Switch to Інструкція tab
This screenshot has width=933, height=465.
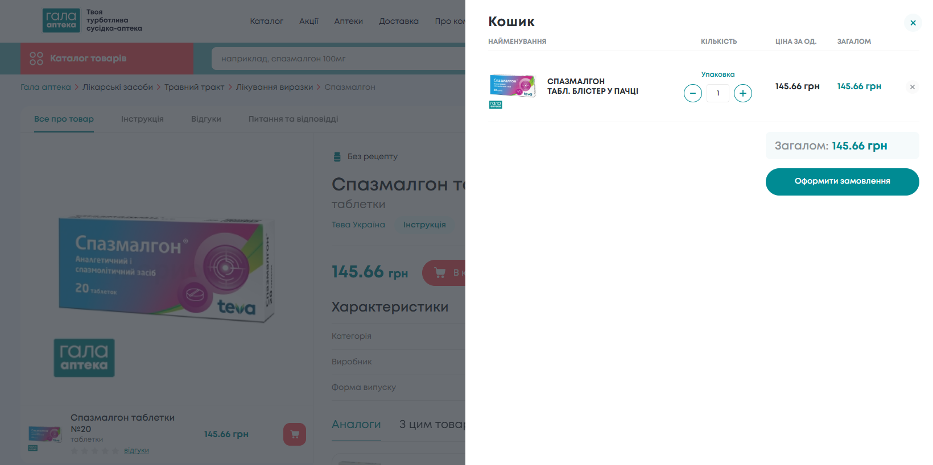(142, 119)
